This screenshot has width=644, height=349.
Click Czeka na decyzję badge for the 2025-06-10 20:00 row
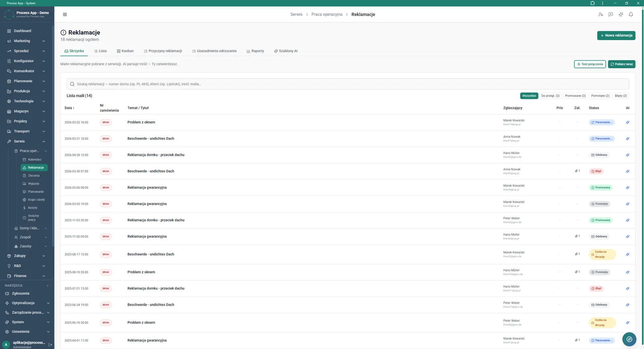coord(602,323)
